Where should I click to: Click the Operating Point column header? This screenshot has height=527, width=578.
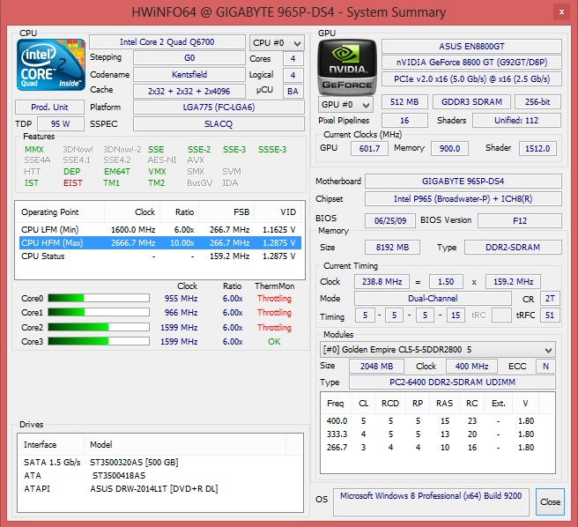tap(60, 212)
